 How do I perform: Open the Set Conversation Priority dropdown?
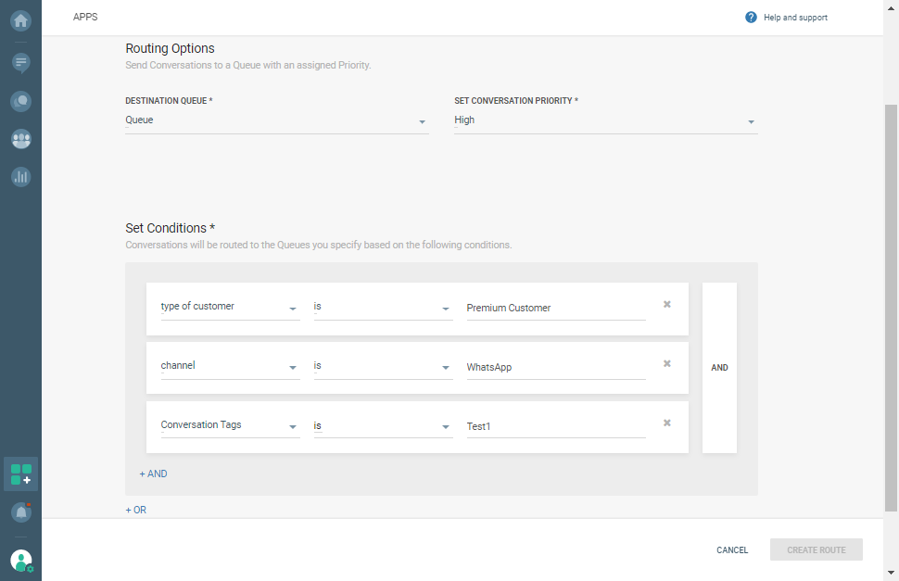click(605, 120)
